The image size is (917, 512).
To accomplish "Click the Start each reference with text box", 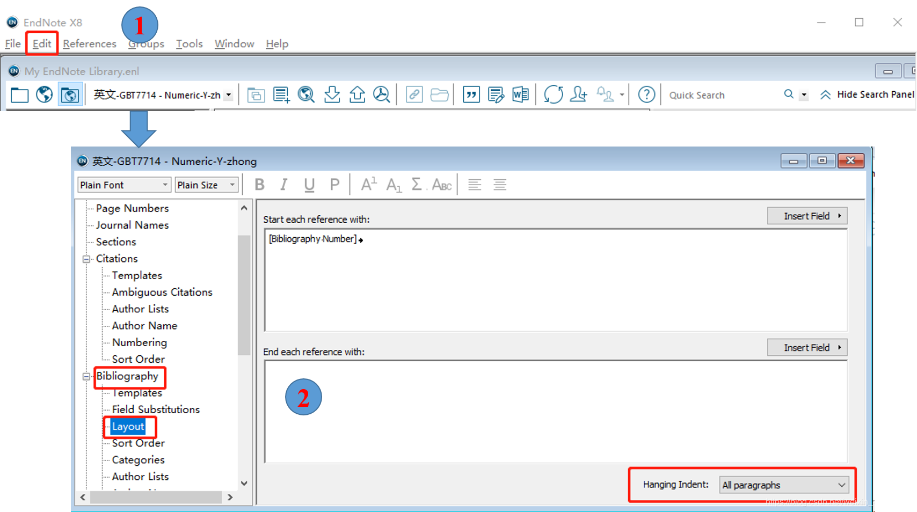I will point(556,280).
